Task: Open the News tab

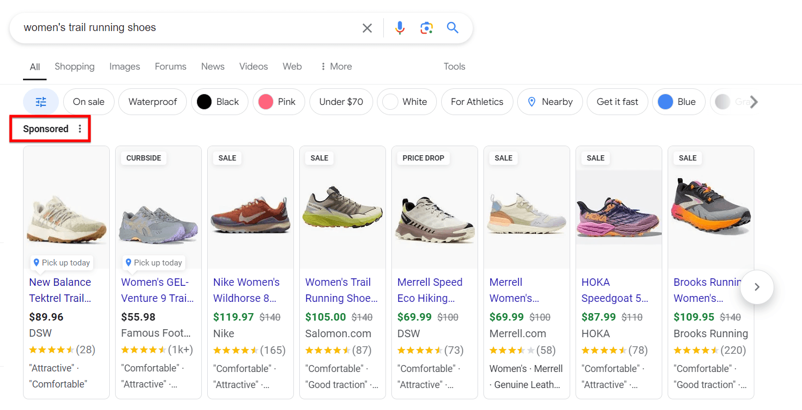Action: (x=213, y=66)
